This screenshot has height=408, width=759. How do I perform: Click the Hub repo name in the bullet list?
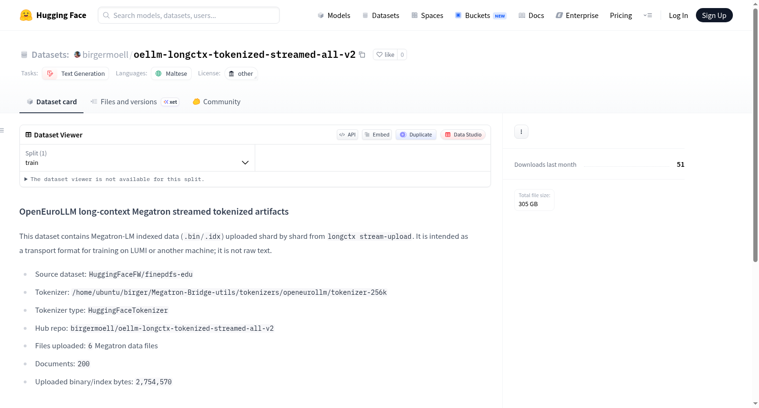click(172, 328)
